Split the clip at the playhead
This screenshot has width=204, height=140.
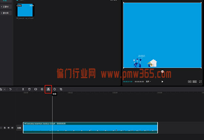(x=23, y=89)
